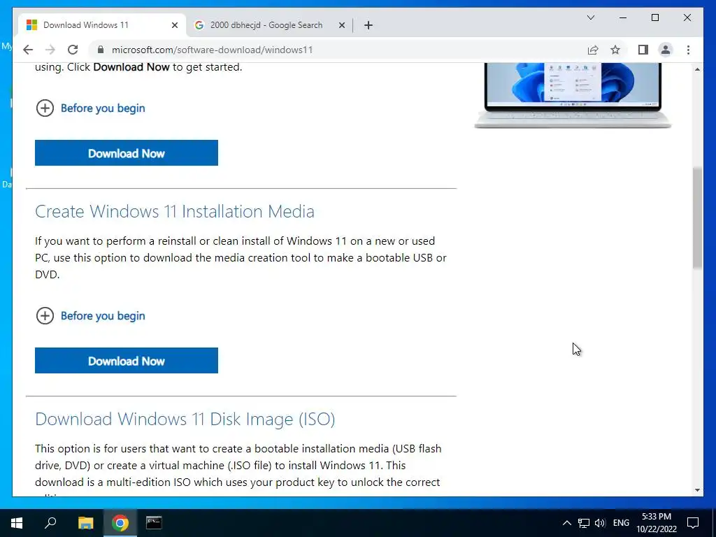
Task: Open the clock and date flyout
Action: [657, 523]
